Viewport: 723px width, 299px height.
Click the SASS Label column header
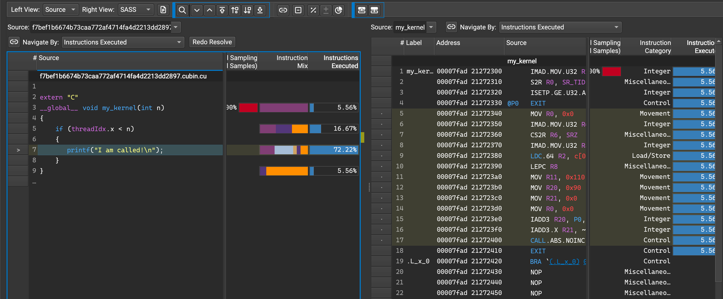click(419, 46)
